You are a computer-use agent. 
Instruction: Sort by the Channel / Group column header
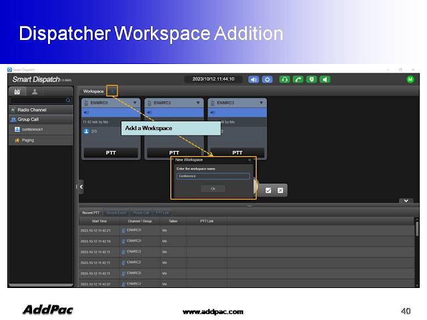pyautogui.click(x=139, y=221)
